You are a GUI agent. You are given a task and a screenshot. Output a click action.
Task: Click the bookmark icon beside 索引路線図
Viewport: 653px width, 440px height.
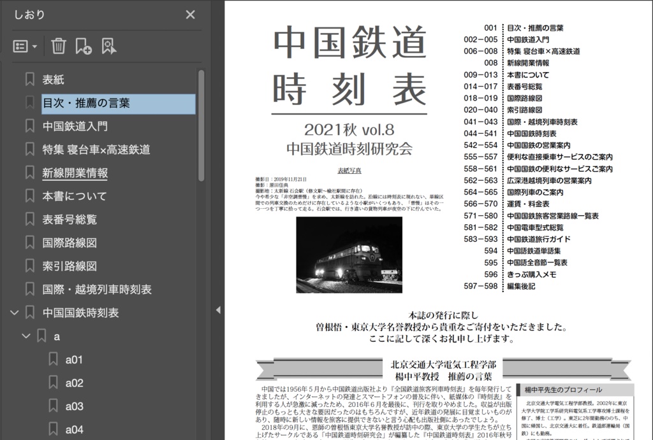(30, 266)
